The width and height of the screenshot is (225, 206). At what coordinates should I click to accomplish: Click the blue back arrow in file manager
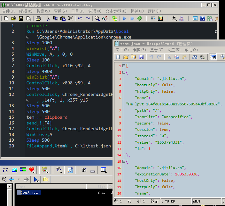point(12,179)
